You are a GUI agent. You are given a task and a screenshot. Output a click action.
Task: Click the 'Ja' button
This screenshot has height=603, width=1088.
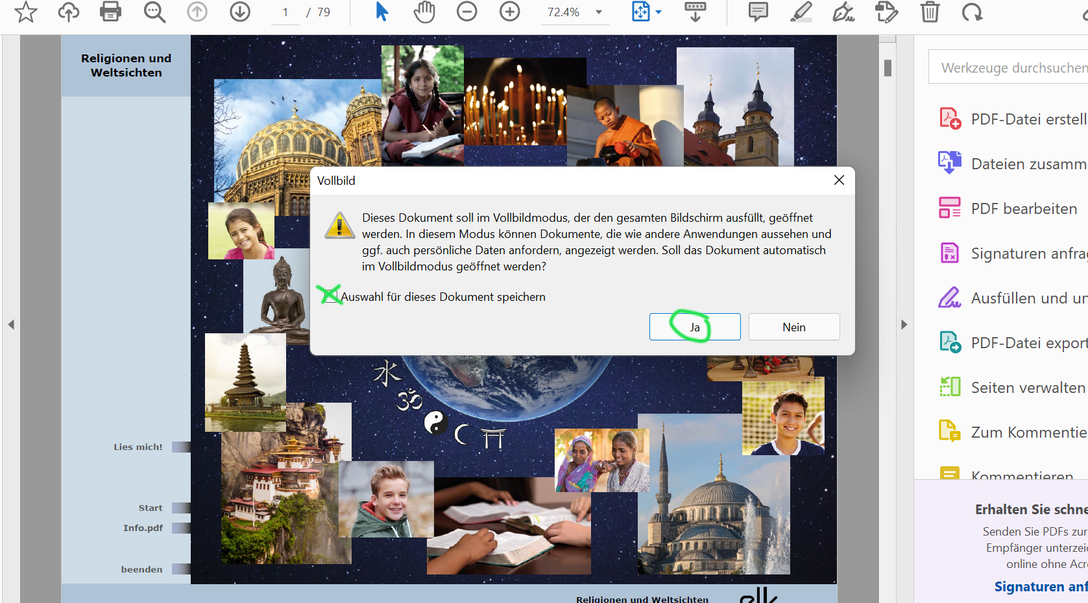pos(694,327)
